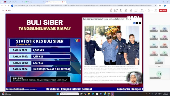Open the React emoji options
170x96 pixels.
click(x=126, y=10)
